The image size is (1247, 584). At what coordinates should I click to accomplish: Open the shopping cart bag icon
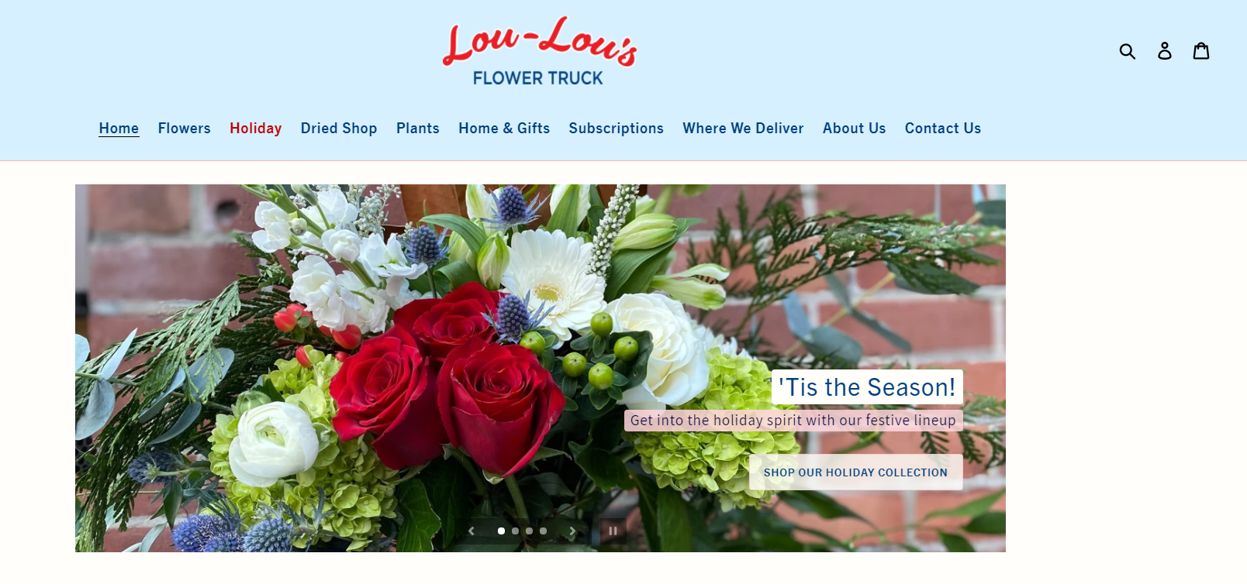click(1201, 51)
